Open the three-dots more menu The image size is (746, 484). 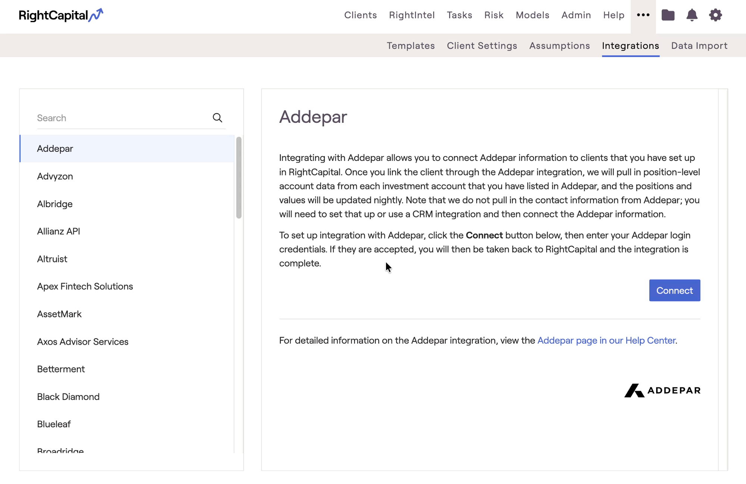coord(643,15)
